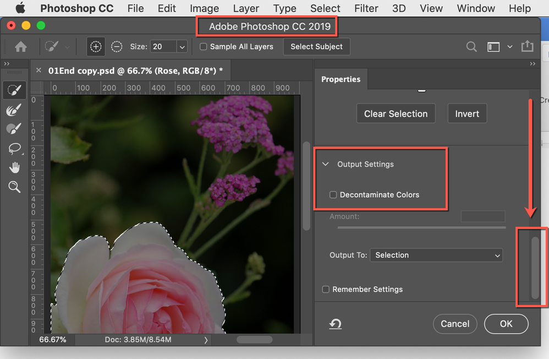Enable Sample All Layers checkbox

203,47
